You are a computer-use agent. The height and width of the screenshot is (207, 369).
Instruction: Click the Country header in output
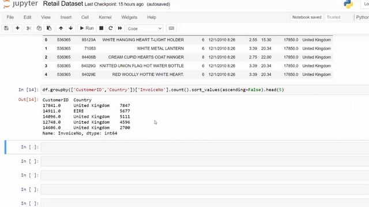(82, 100)
